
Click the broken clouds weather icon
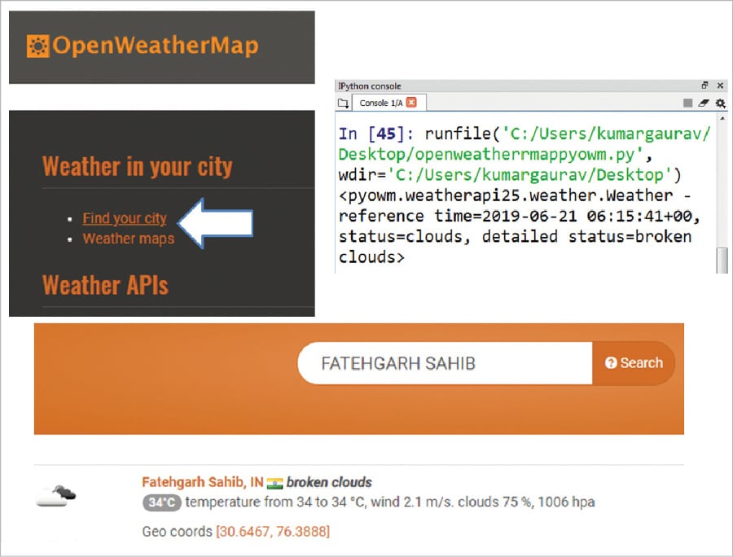click(55, 496)
